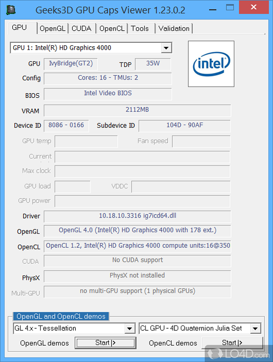Click the Intel logo image
The width and height of the screenshot is (273, 362).
(x=211, y=64)
